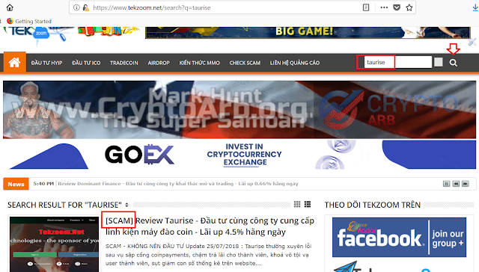Click the Pocket save icon
Image resolution: width=479 pixels, height=272 pixels.
point(397,7)
